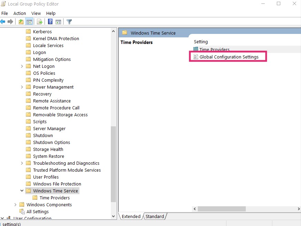Expand Troubleshooting and Diagnostics node
The height and width of the screenshot is (226, 301).
(22, 163)
